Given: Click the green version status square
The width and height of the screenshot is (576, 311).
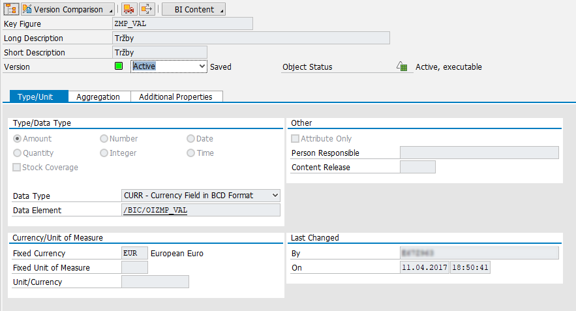Looking at the screenshot, I should pyautogui.click(x=118, y=67).
